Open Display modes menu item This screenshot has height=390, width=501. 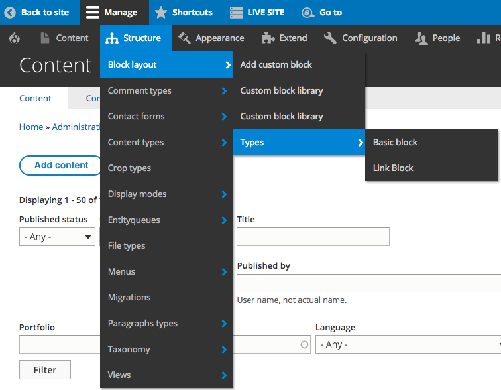166,194
